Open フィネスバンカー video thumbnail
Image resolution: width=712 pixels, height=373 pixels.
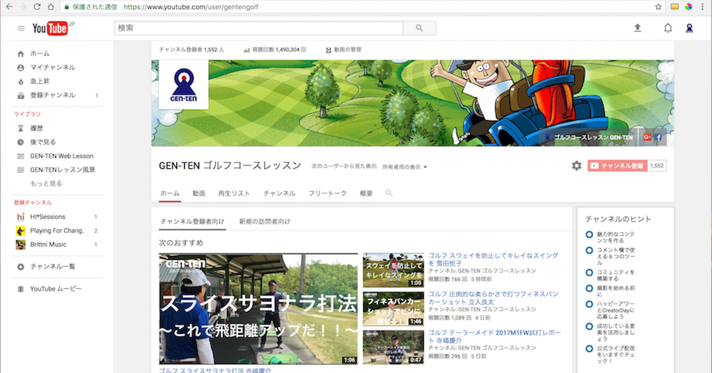point(393,309)
